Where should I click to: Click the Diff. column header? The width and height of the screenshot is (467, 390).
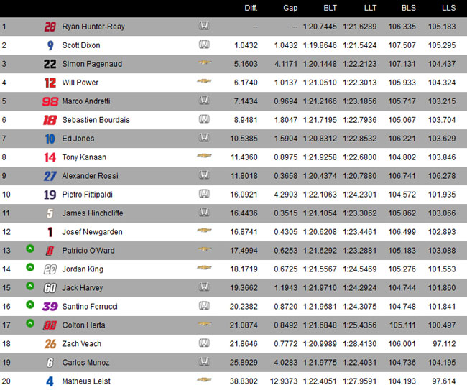[251, 8]
